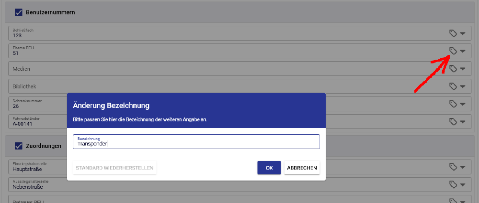Open the Thema BELL dropdown arrow
Image resolution: width=479 pixels, height=203 pixels.
(462, 51)
